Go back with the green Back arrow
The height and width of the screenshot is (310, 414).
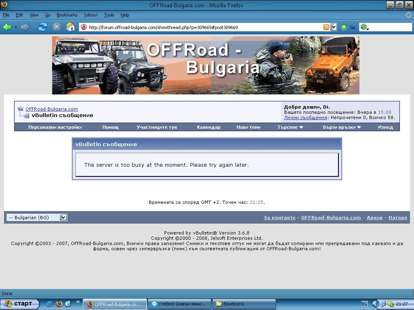(x=7, y=27)
